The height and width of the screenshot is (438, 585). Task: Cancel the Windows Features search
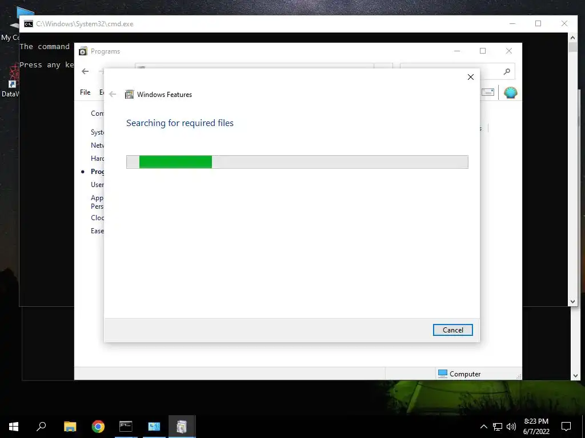pyautogui.click(x=452, y=330)
